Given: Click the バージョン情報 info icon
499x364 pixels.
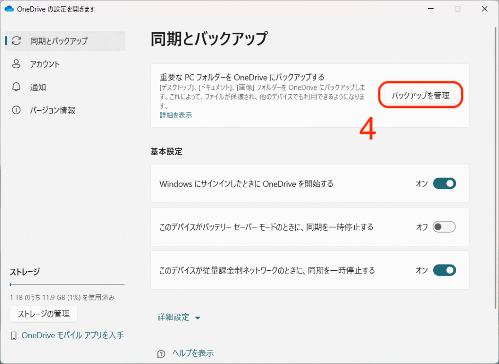Looking at the screenshot, I should (x=16, y=110).
